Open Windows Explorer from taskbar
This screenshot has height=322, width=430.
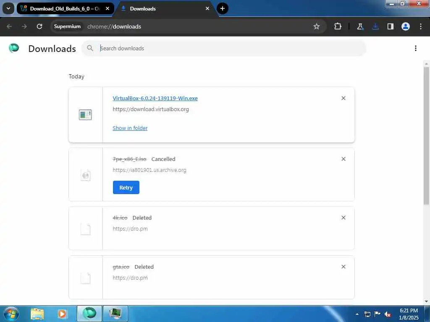(37, 314)
